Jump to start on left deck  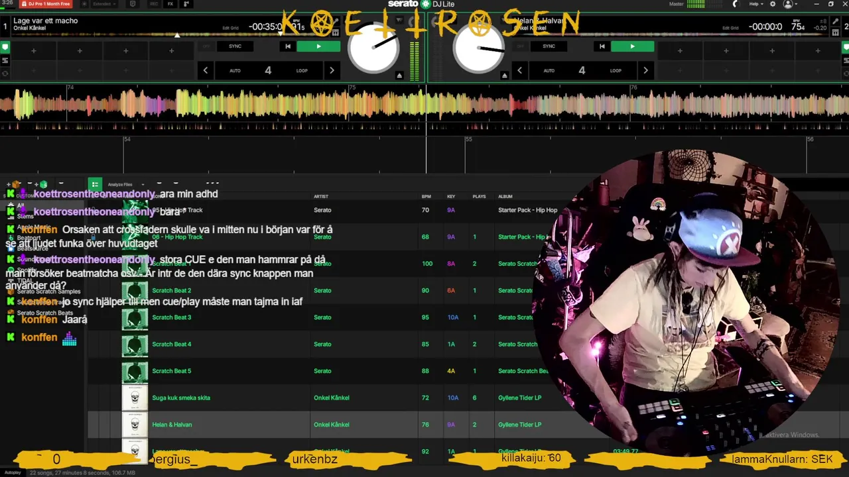tap(287, 46)
